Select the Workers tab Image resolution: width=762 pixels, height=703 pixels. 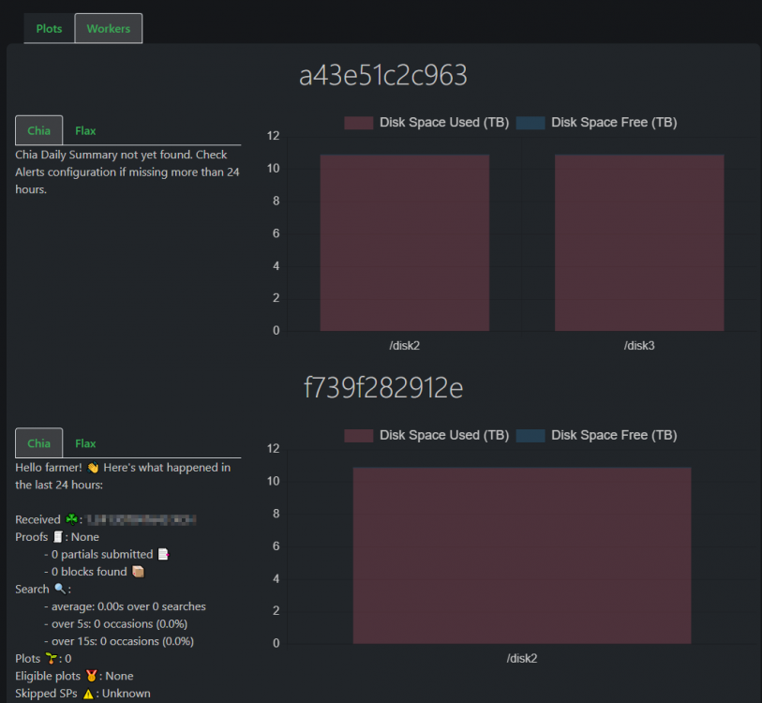coord(109,29)
